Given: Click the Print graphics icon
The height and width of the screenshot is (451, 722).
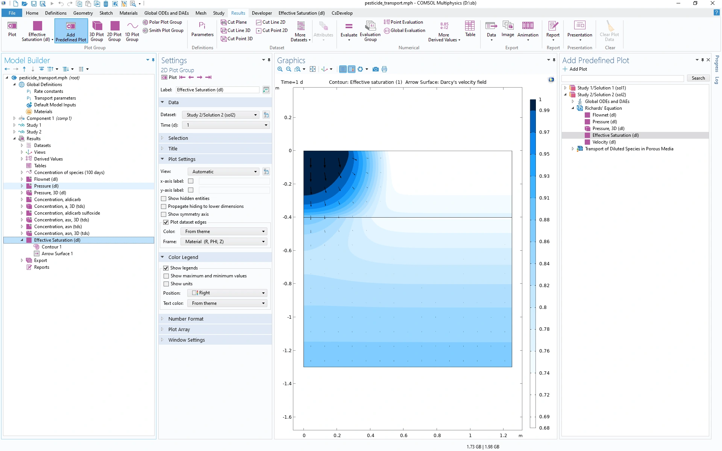Looking at the screenshot, I should coord(384,69).
